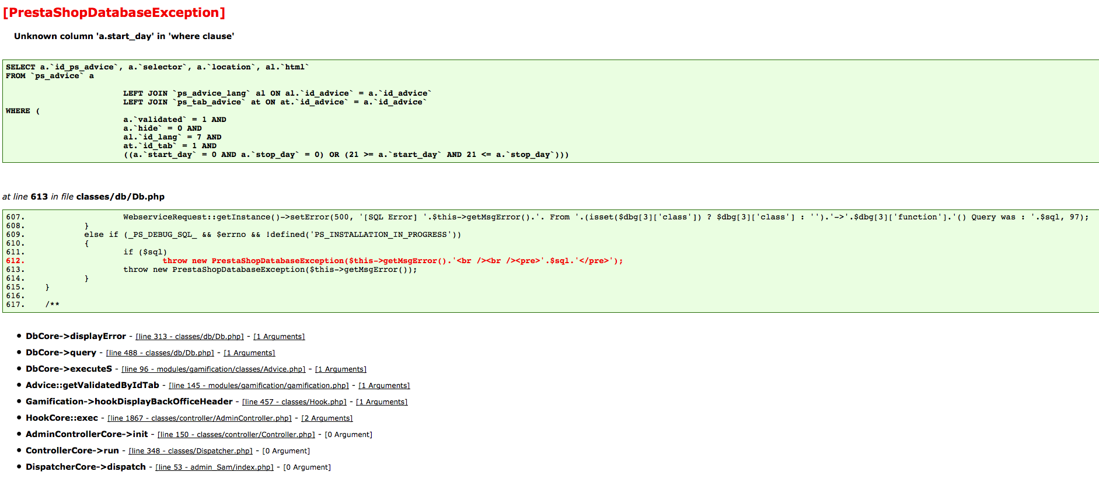Click the PrestaShopDatabaseException heading
1099x503 pixels.
pyautogui.click(x=114, y=13)
